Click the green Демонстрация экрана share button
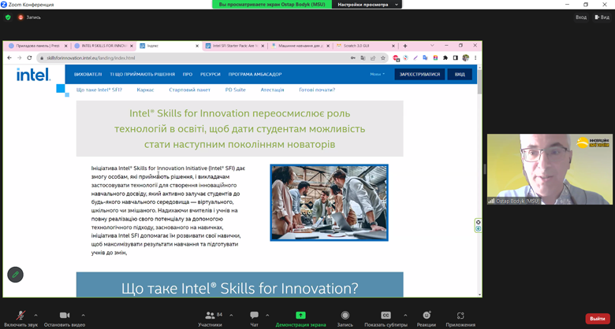The width and height of the screenshot is (615, 329). pos(300,316)
